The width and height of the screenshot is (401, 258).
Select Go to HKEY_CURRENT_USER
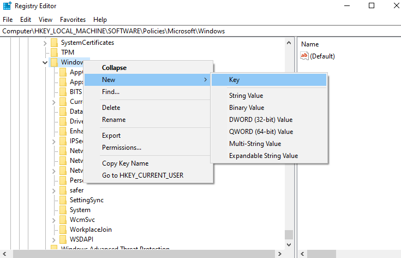148,175
